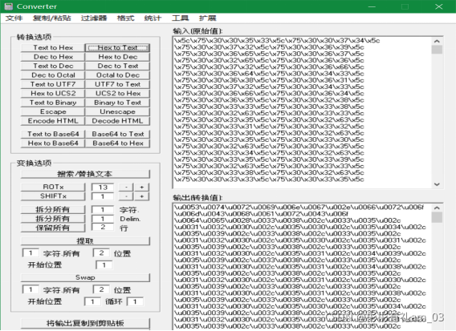
Task: Click the Text to Hex button
Action: pos(53,47)
